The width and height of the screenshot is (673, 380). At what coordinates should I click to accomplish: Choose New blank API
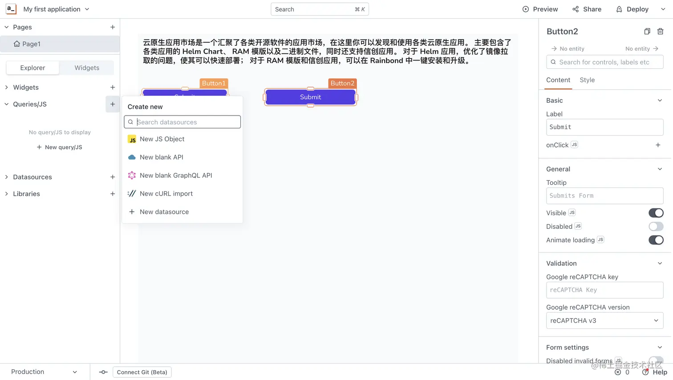[182, 157]
